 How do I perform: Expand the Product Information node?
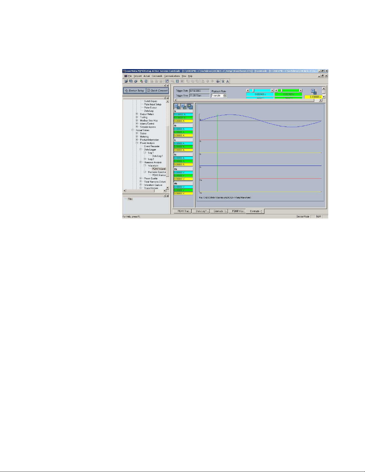coord(137,140)
